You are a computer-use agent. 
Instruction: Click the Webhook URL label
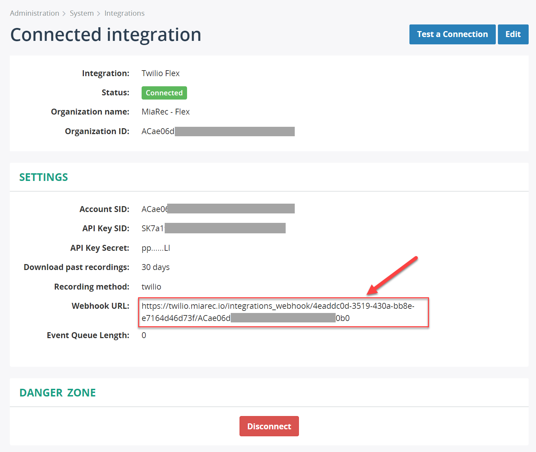pyautogui.click(x=100, y=306)
